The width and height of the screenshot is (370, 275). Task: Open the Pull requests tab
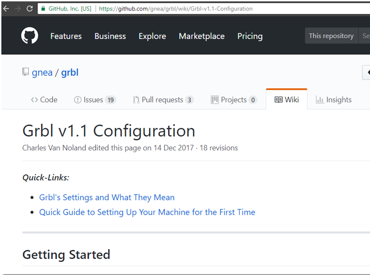point(163,100)
